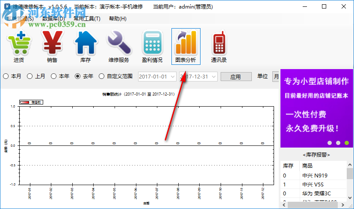The width and height of the screenshot is (354, 209).
Task: Select the 本月 radio button
Action: [x=12, y=76]
